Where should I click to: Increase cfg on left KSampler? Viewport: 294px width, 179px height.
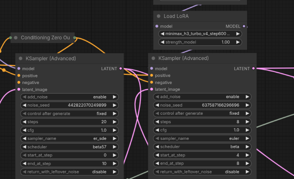(x=114, y=130)
